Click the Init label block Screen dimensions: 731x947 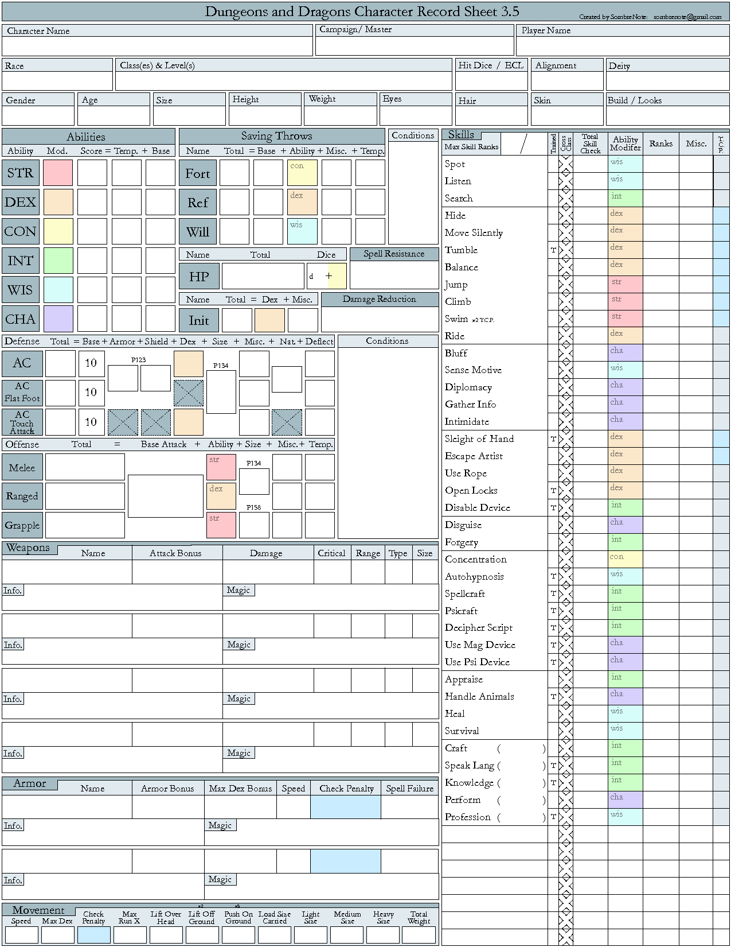tap(199, 320)
